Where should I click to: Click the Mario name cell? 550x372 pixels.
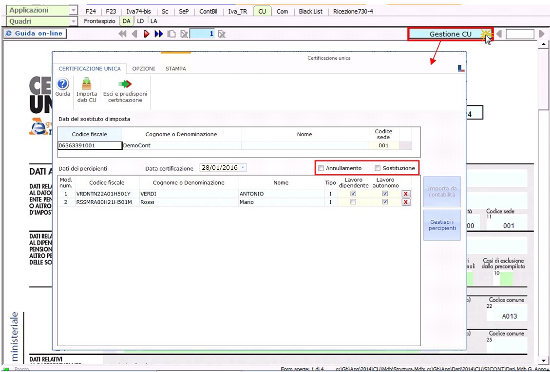pos(281,202)
